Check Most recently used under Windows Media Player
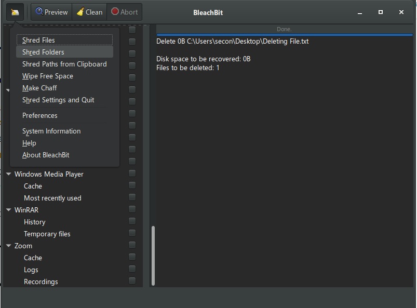This screenshot has height=308, width=417. pyautogui.click(x=132, y=198)
